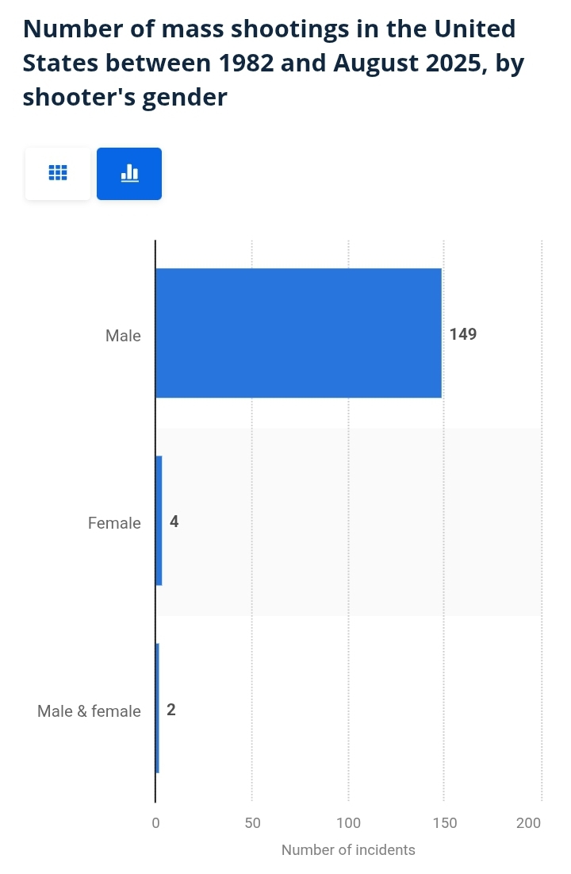Click the 150 tick label on the x-axis

point(445,823)
